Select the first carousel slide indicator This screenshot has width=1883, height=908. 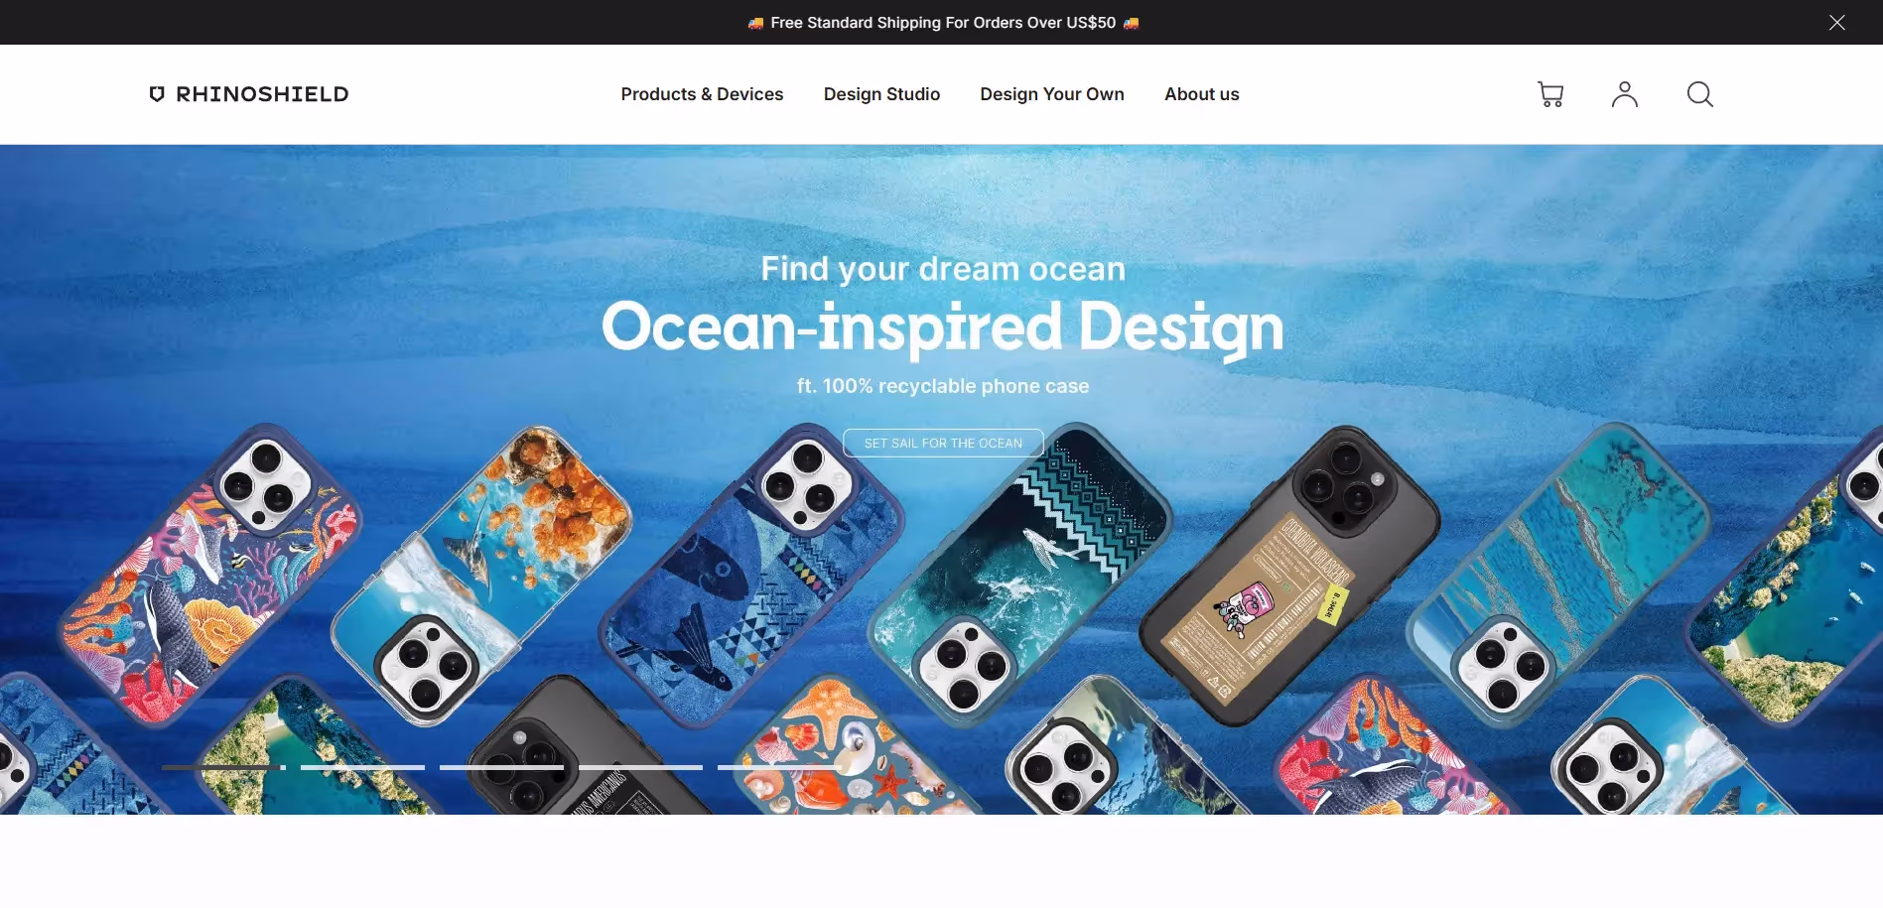coord(223,767)
